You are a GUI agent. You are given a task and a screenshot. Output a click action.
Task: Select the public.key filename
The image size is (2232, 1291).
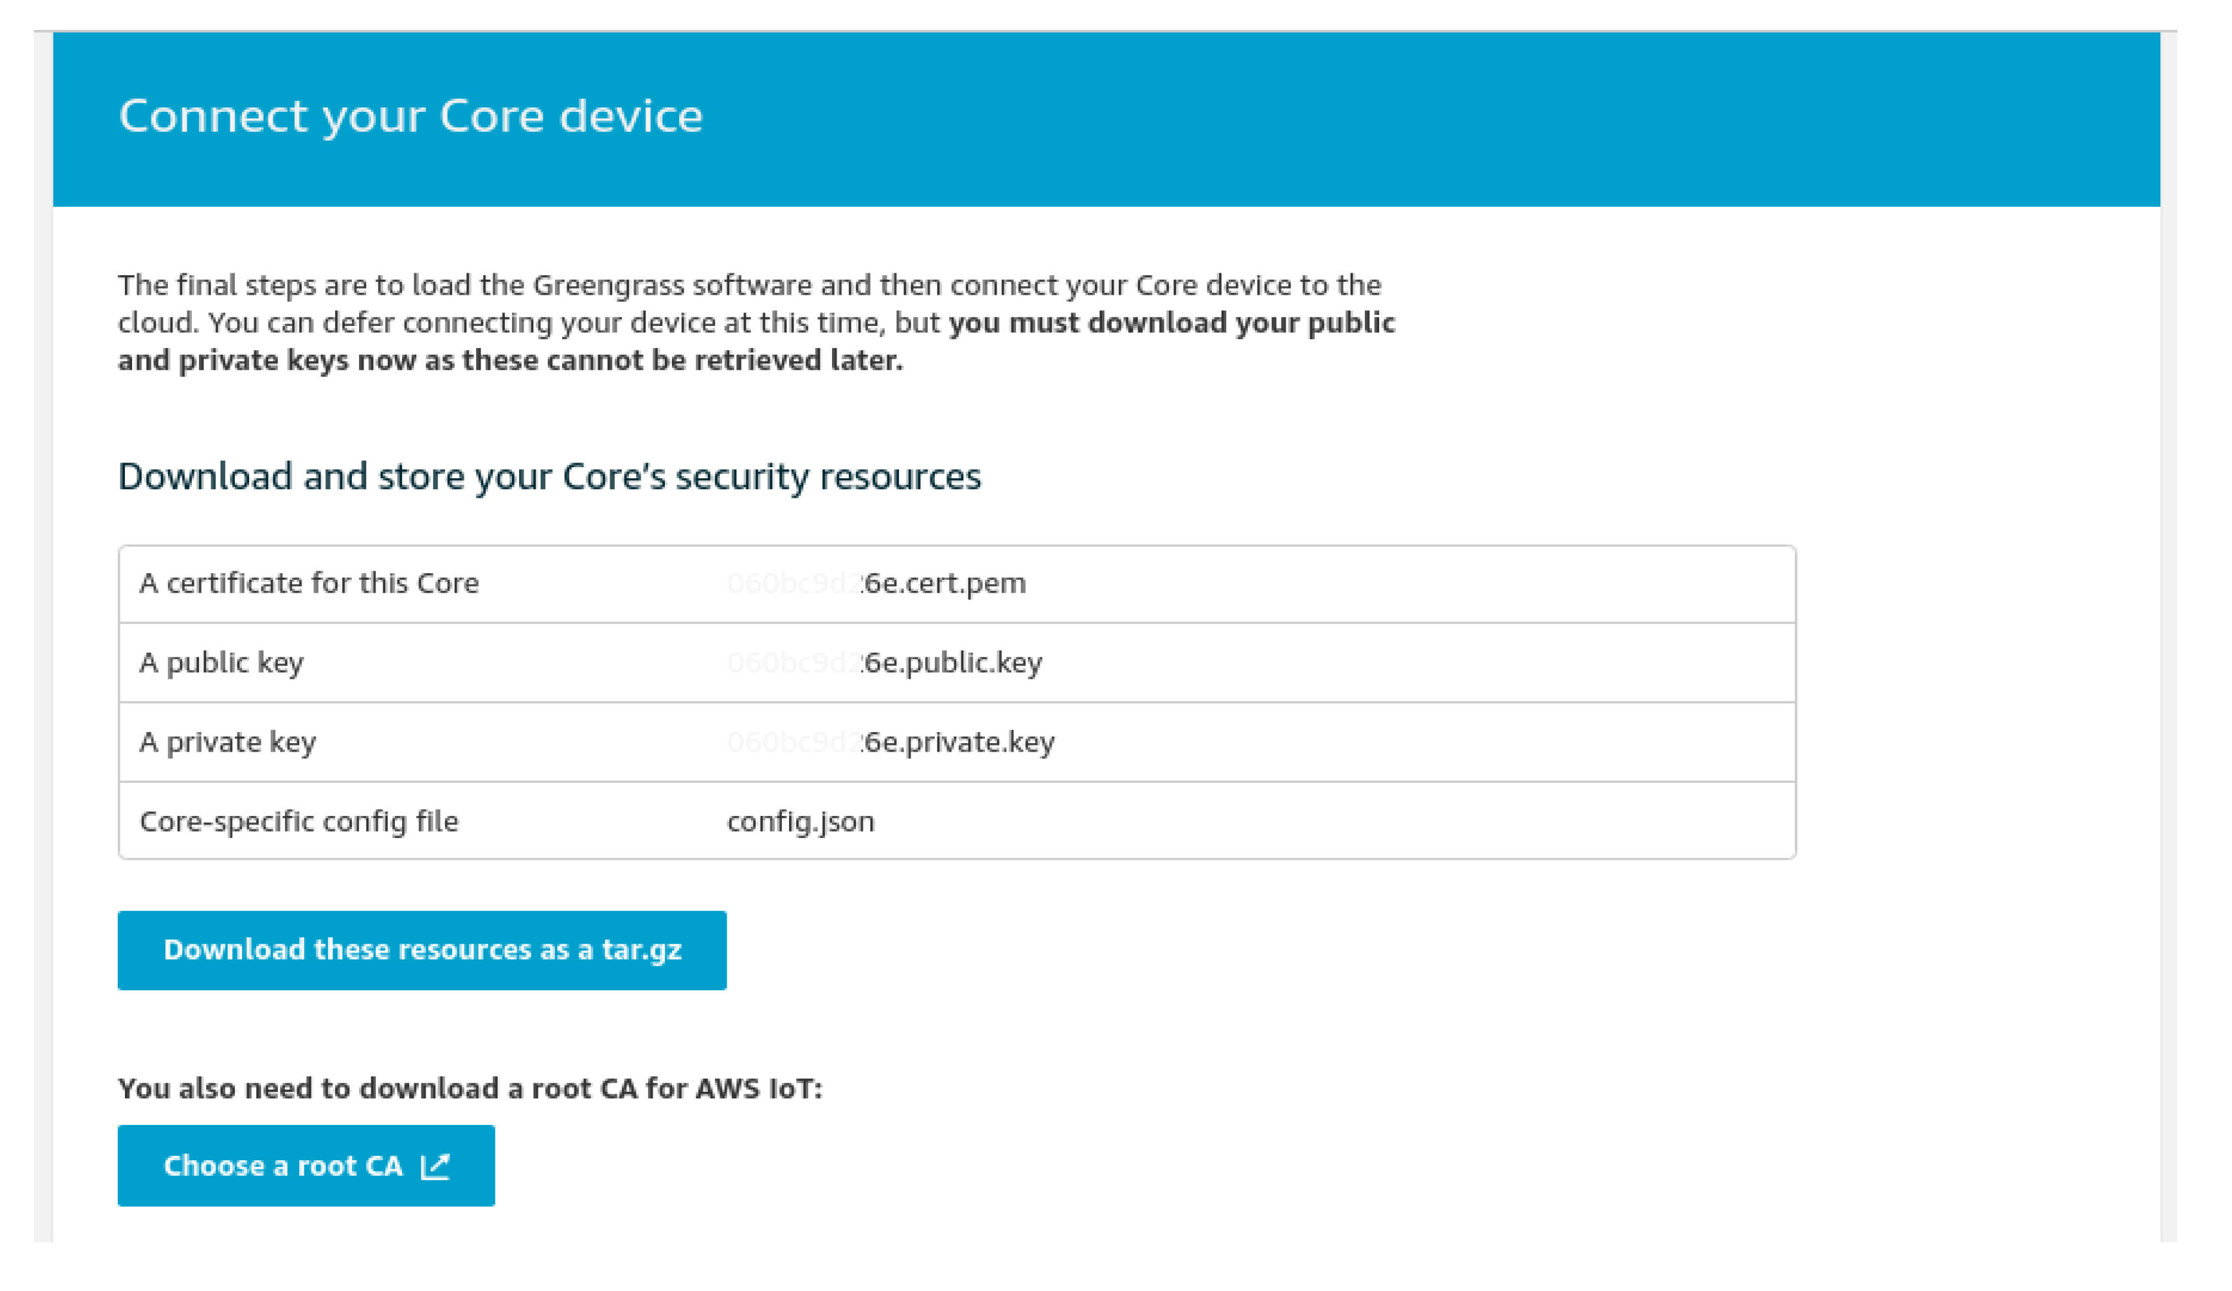pos(952,663)
